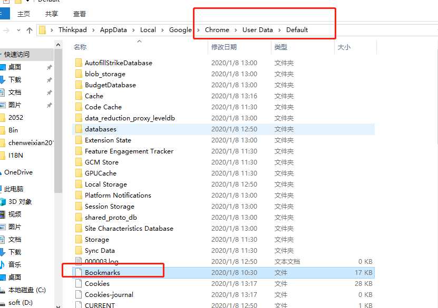Image resolution: width=438 pixels, height=308 pixels.
Task: Select Platform Notifications folder icon
Action: [x=79, y=195]
